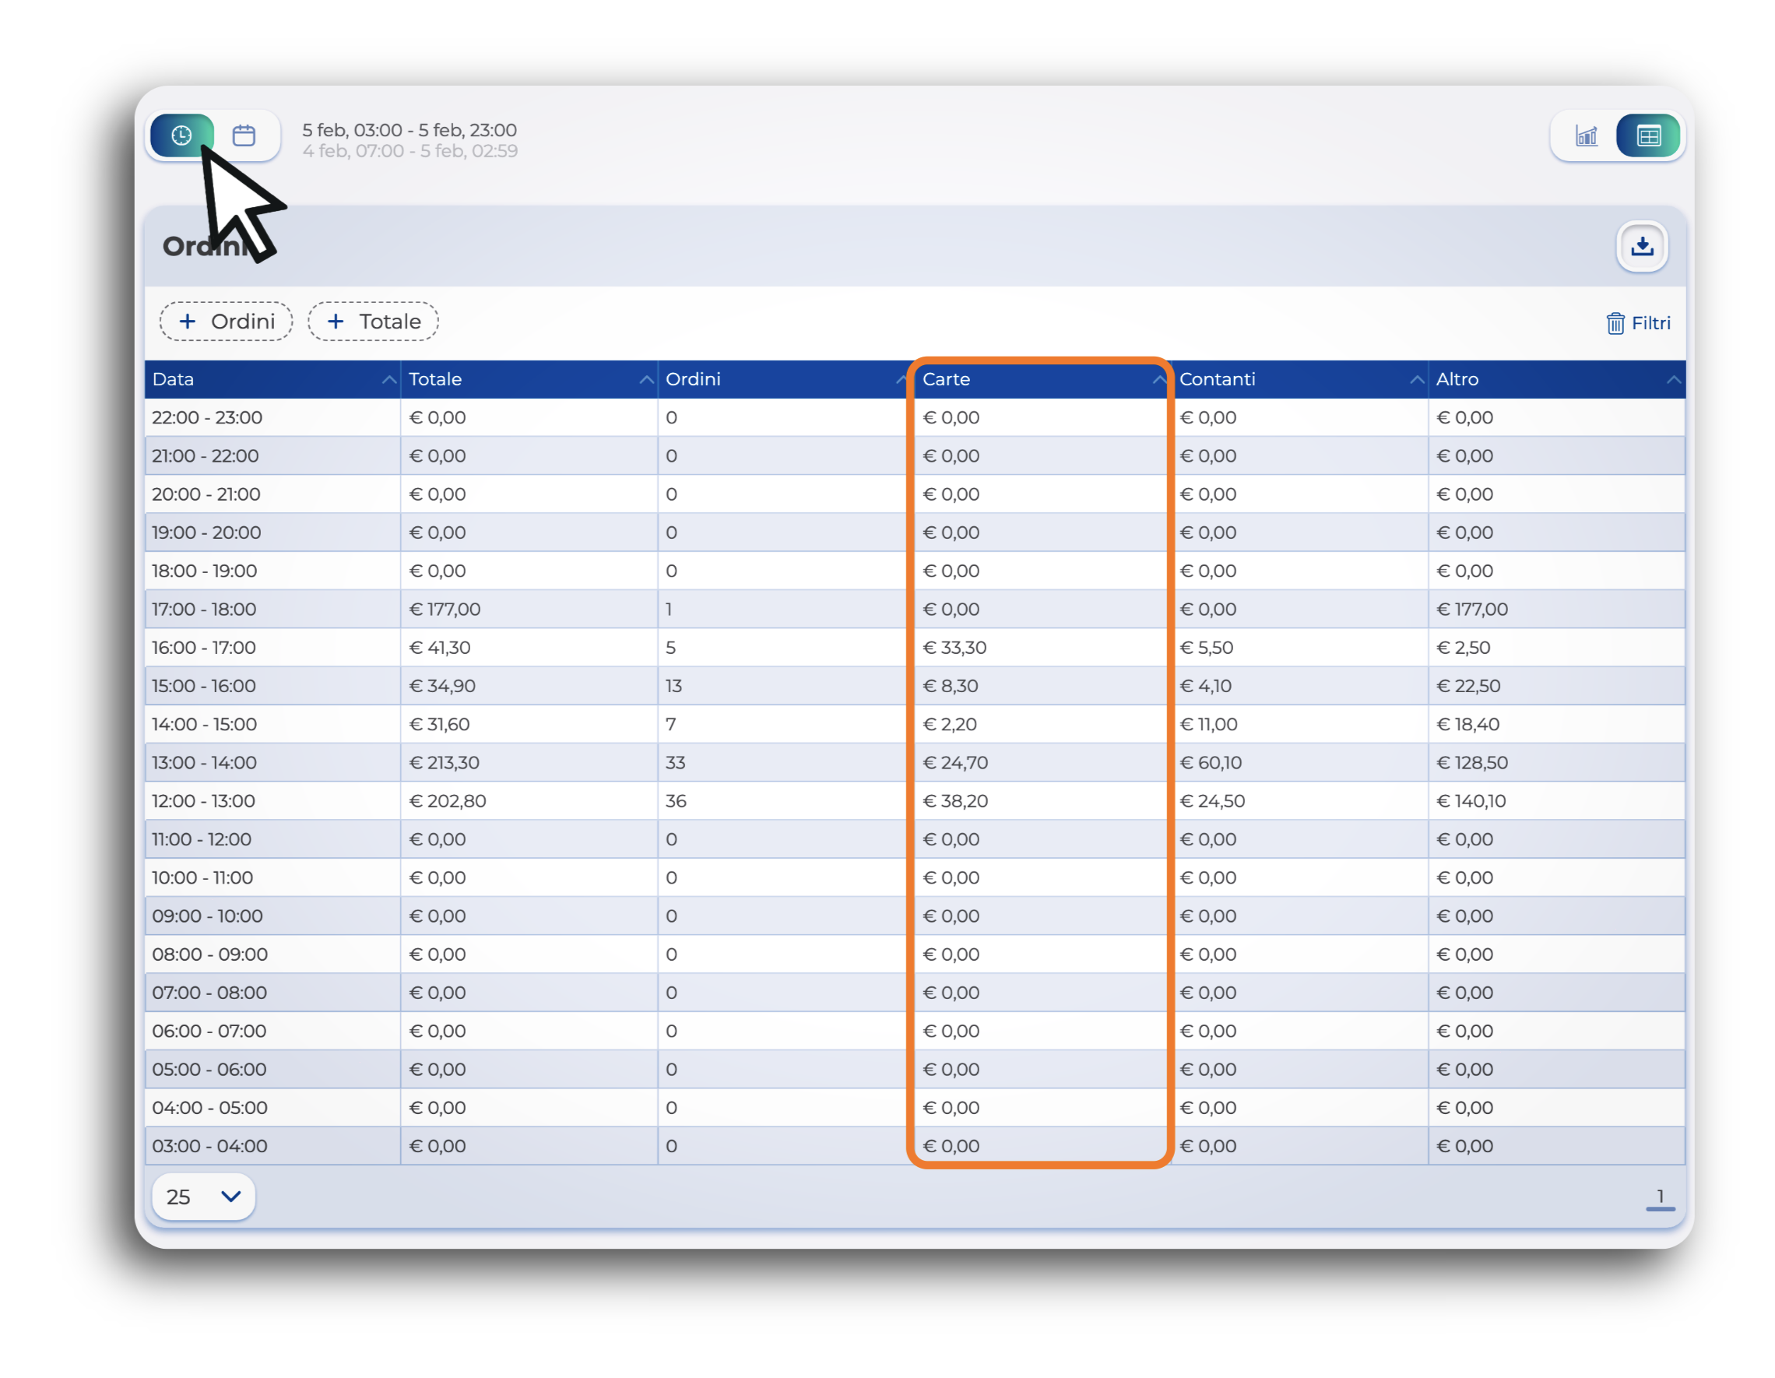Add the Totale filter chip
1775x1378 pixels.
pos(373,322)
